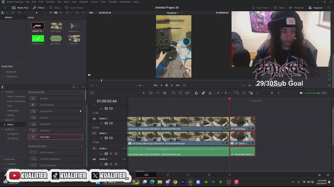Open the Fairlight menu
334x187 pixels.
coord(113,2)
